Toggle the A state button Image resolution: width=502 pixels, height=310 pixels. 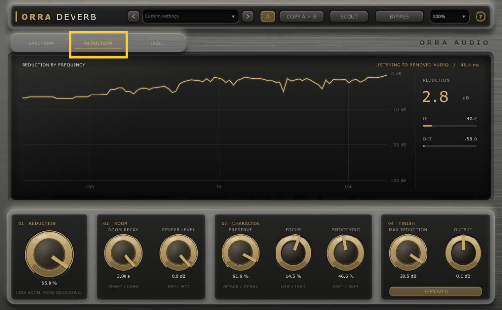click(x=267, y=16)
